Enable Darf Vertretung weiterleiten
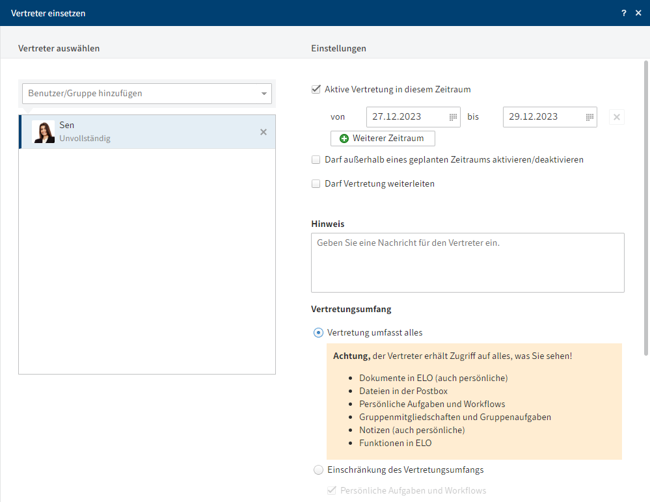The height and width of the screenshot is (502, 650). (316, 183)
